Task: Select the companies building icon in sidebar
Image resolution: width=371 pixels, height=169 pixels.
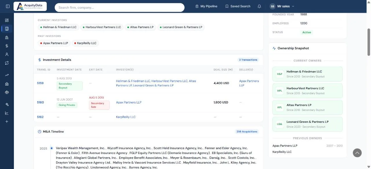Action: [7, 29]
